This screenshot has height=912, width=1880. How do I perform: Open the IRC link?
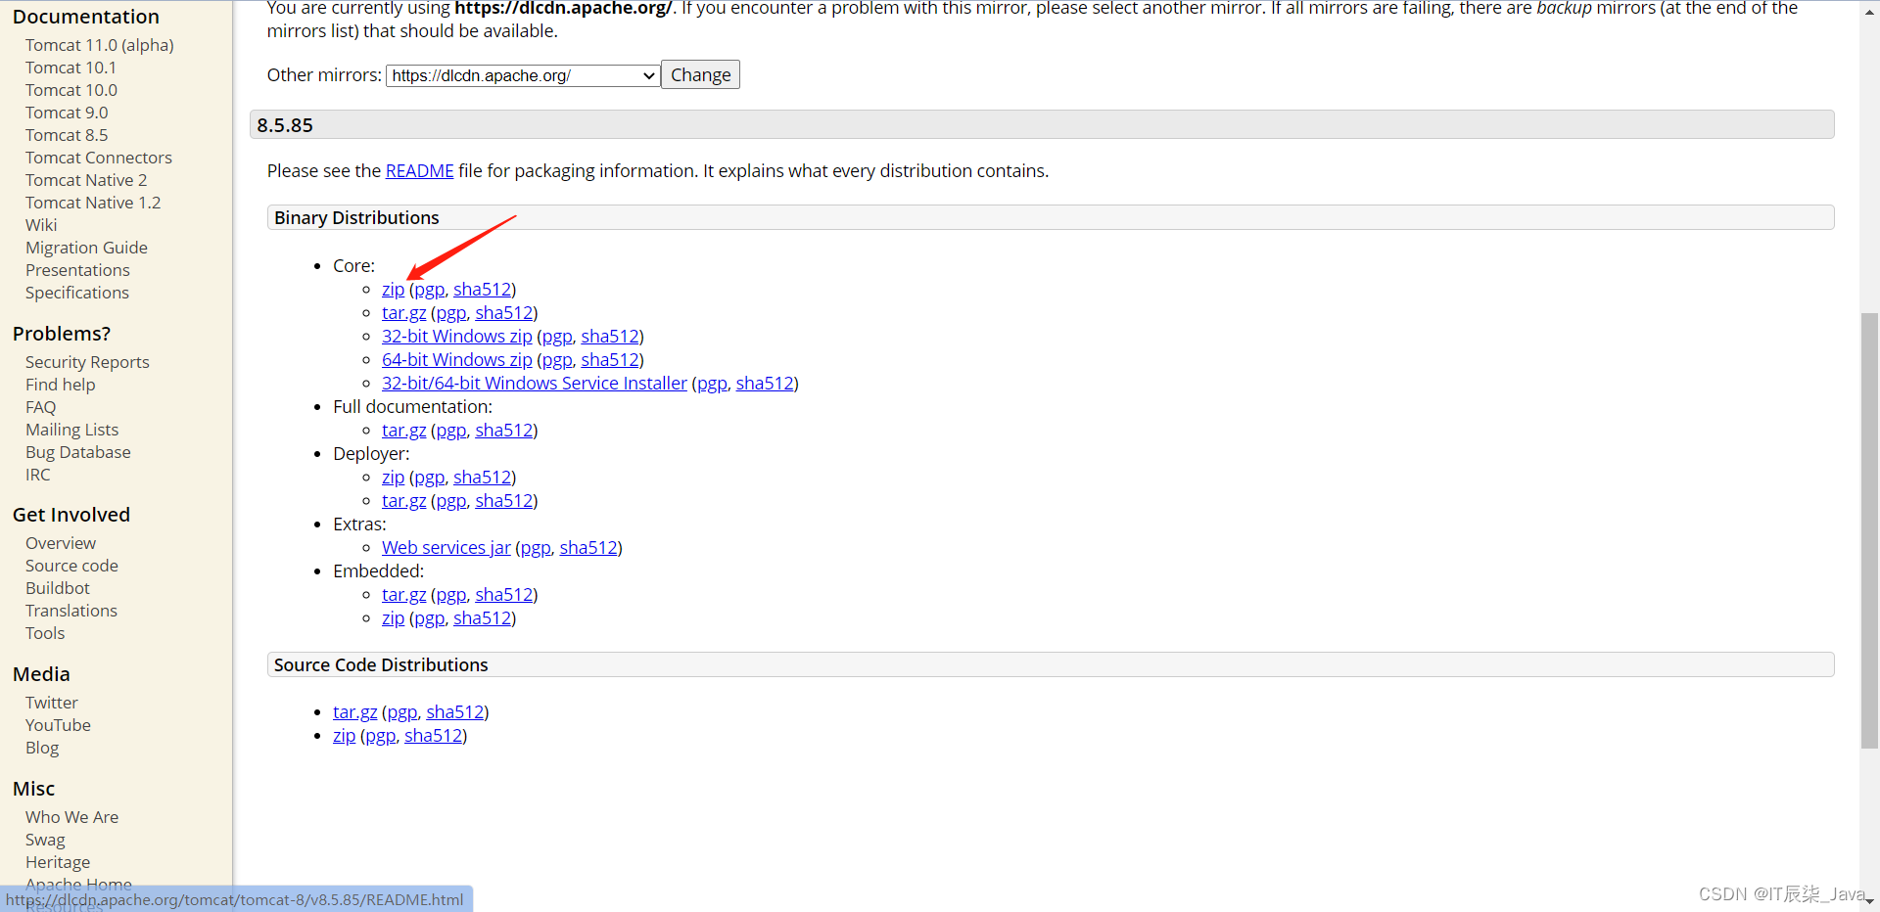[x=38, y=475]
